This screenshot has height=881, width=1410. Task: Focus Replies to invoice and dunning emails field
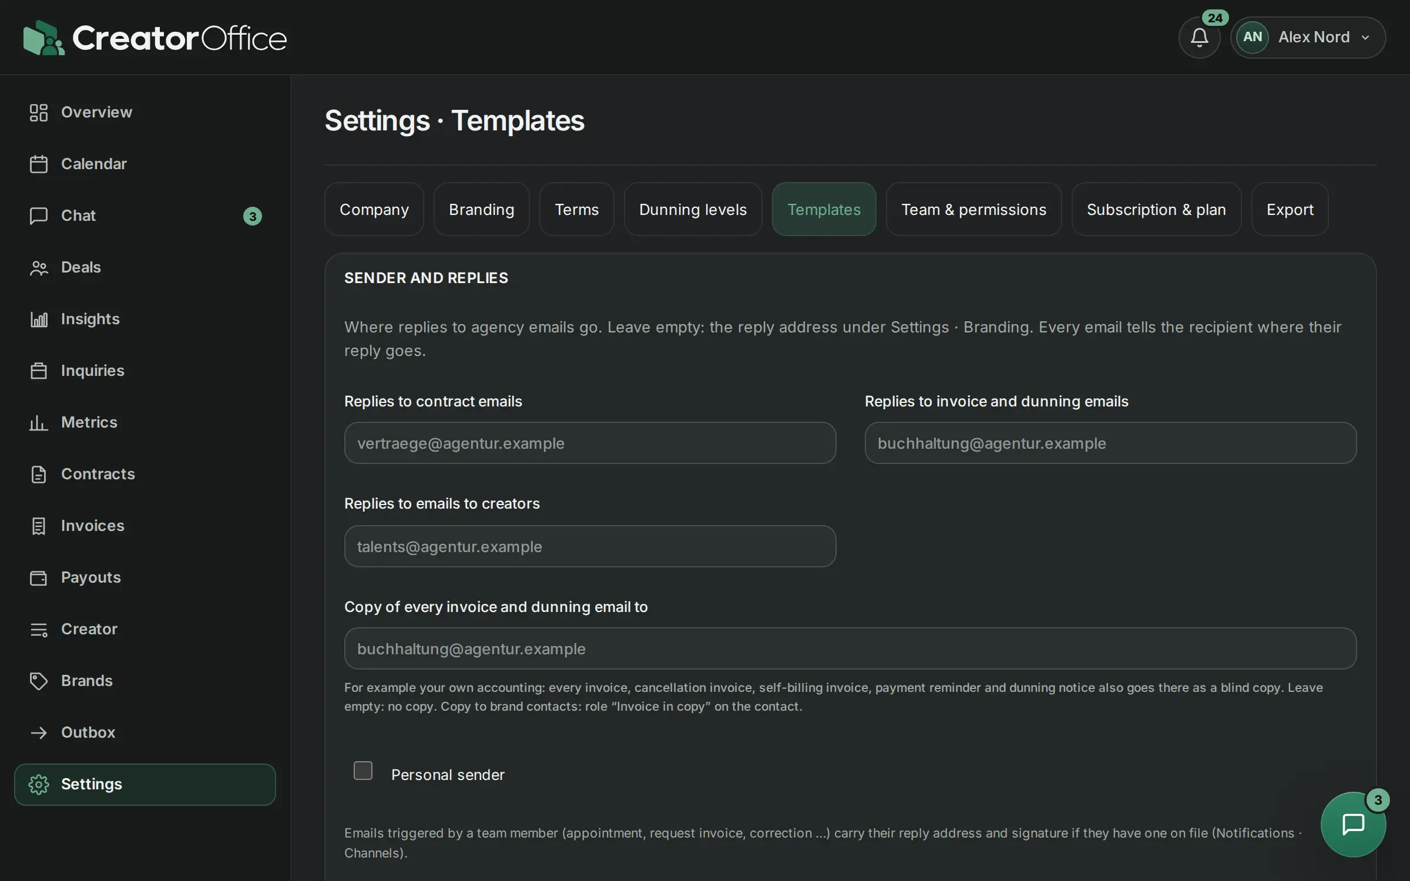[1110, 443]
